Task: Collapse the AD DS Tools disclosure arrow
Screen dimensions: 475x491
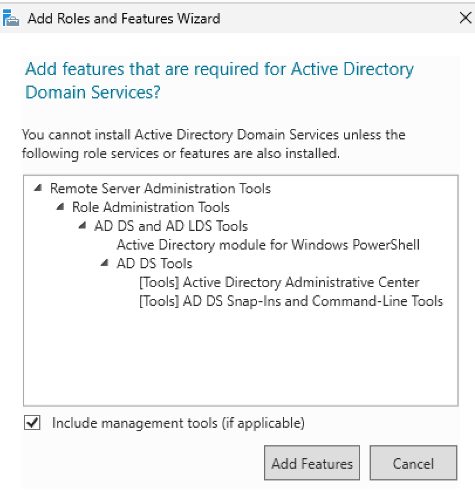Action: click(x=105, y=263)
